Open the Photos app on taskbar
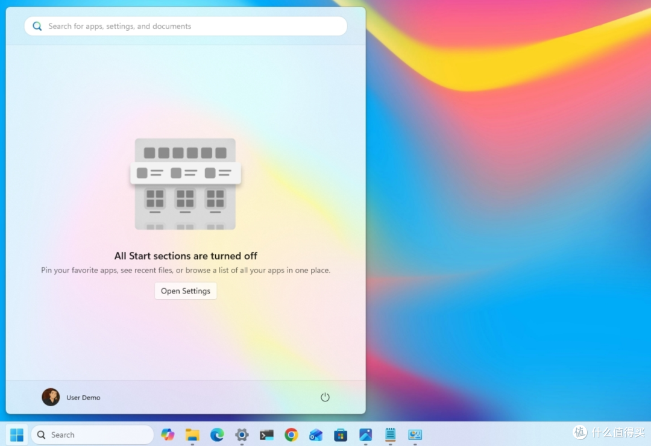The height and width of the screenshot is (446, 651). pyautogui.click(x=365, y=435)
